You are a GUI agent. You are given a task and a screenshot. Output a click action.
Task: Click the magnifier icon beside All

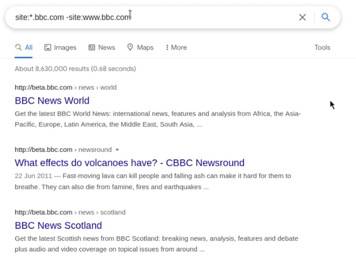pyautogui.click(x=18, y=47)
